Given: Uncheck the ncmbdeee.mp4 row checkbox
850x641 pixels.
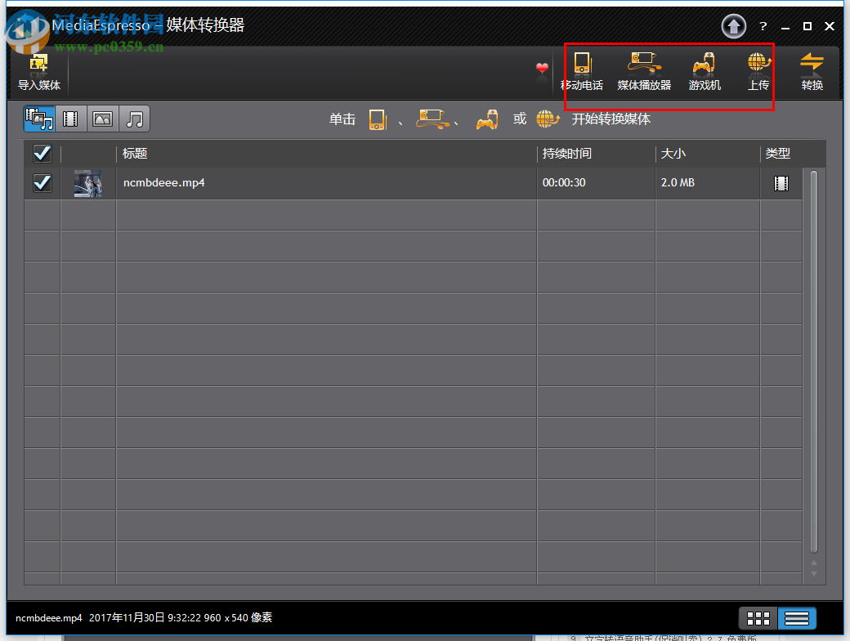Looking at the screenshot, I should [42, 182].
